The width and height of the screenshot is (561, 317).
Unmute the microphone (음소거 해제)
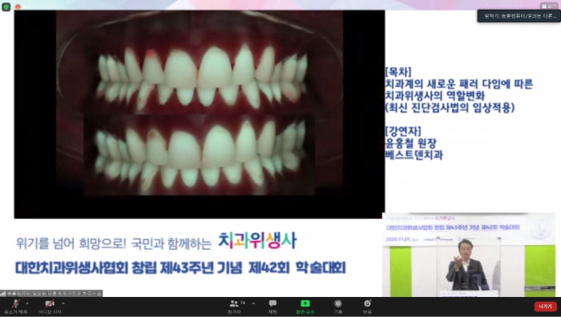[15, 307]
